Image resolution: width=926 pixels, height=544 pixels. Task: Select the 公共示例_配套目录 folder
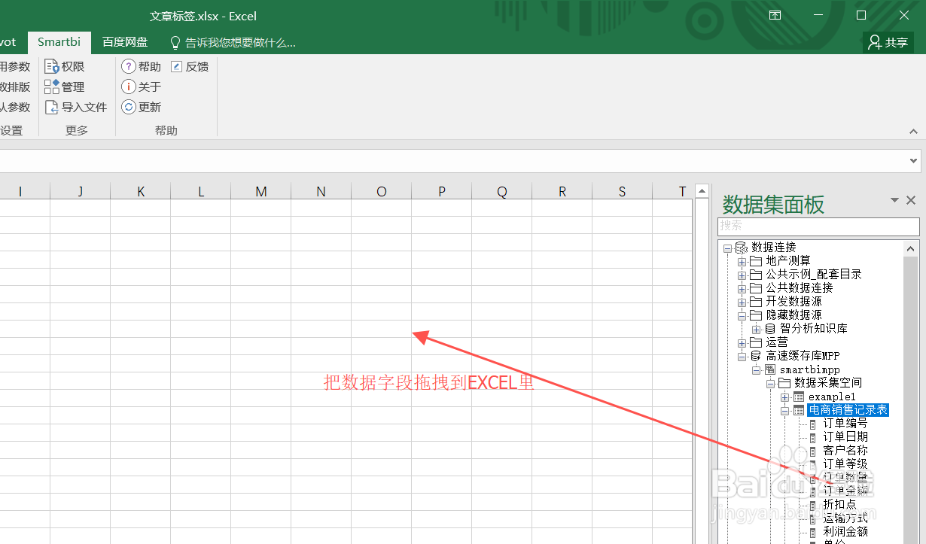pyautogui.click(x=814, y=275)
